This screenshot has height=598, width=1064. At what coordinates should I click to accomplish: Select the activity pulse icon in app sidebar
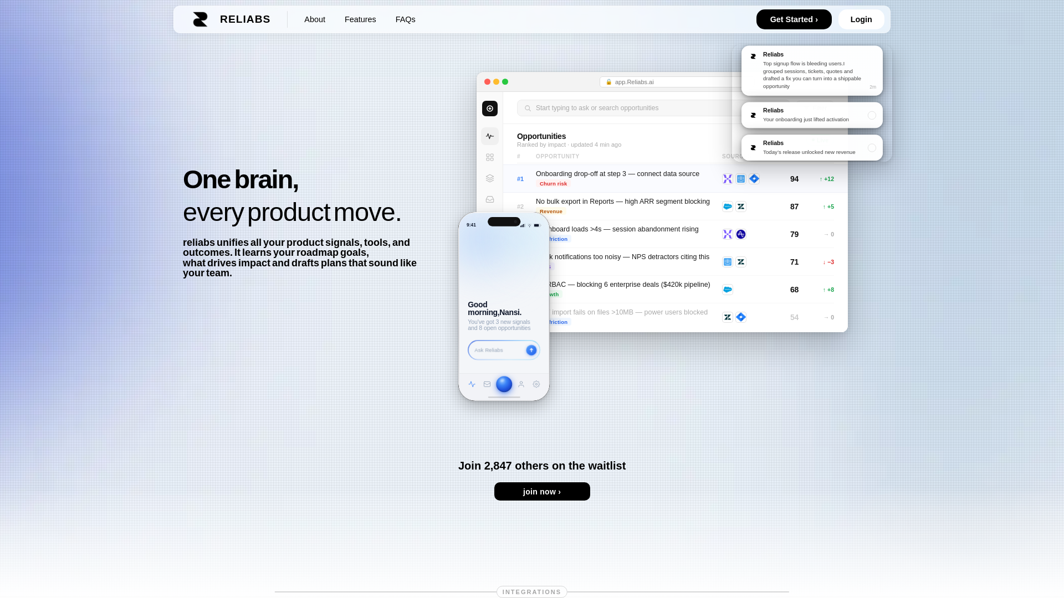pyautogui.click(x=490, y=136)
